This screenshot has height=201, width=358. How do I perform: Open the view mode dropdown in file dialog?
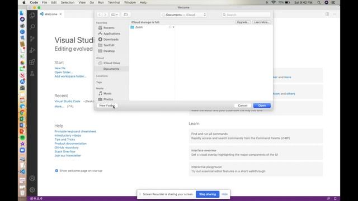(x=115, y=15)
